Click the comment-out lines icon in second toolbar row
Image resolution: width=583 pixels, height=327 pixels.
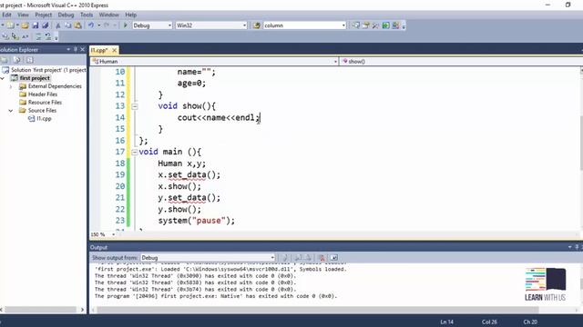coord(38,36)
